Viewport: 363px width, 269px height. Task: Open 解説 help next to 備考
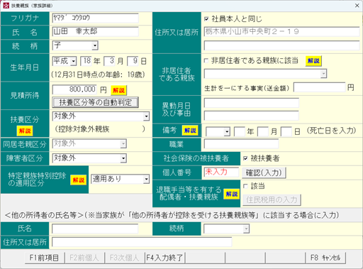[190, 131]
